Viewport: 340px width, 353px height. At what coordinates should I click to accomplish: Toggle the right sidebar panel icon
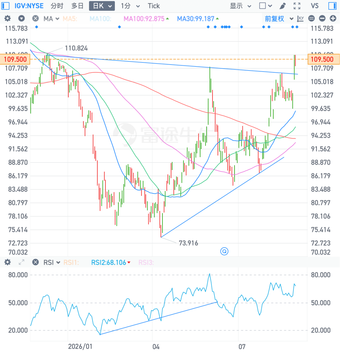coord(332,6)
